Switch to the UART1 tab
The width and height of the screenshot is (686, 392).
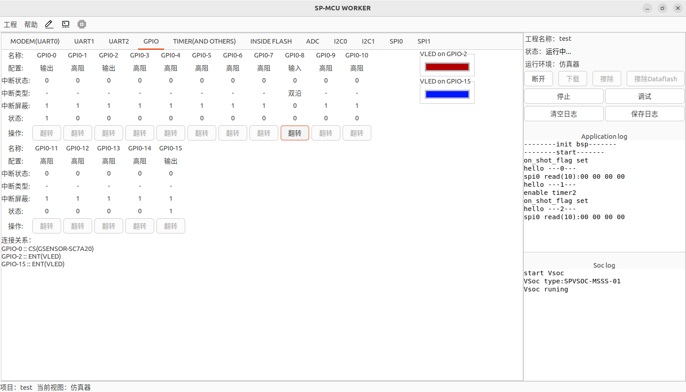[84, 41]
